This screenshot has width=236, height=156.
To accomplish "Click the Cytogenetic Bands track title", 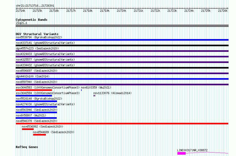I will tap(32, 20).
